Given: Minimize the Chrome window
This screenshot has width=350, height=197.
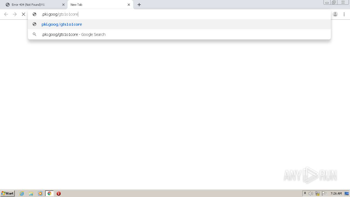Looking at the screenshot, I should (327, 2).
